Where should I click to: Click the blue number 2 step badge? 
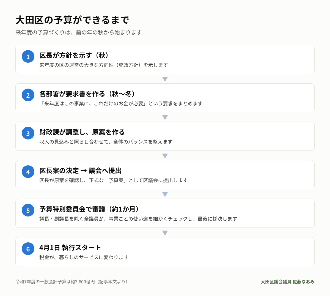tap(28, 95)
